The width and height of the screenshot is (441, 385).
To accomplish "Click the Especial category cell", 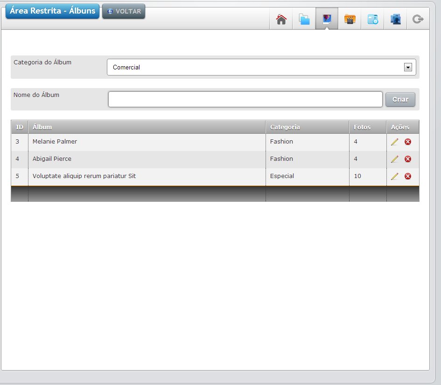I will pos(282,176).
